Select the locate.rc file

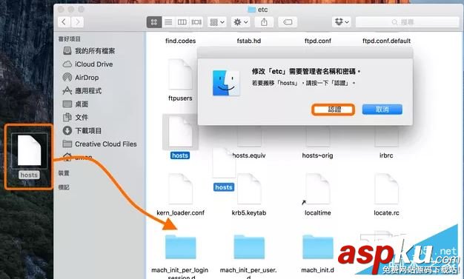point(386,189)
